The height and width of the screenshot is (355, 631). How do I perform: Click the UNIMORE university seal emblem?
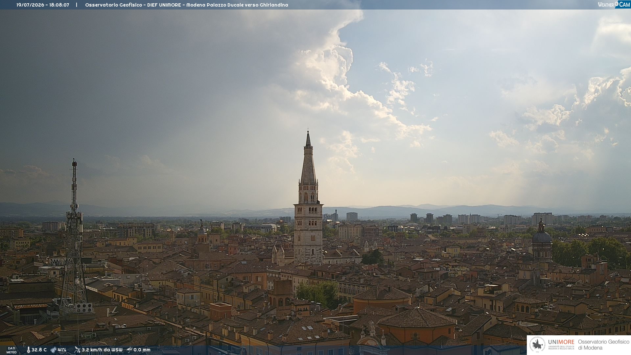(537, 345)
